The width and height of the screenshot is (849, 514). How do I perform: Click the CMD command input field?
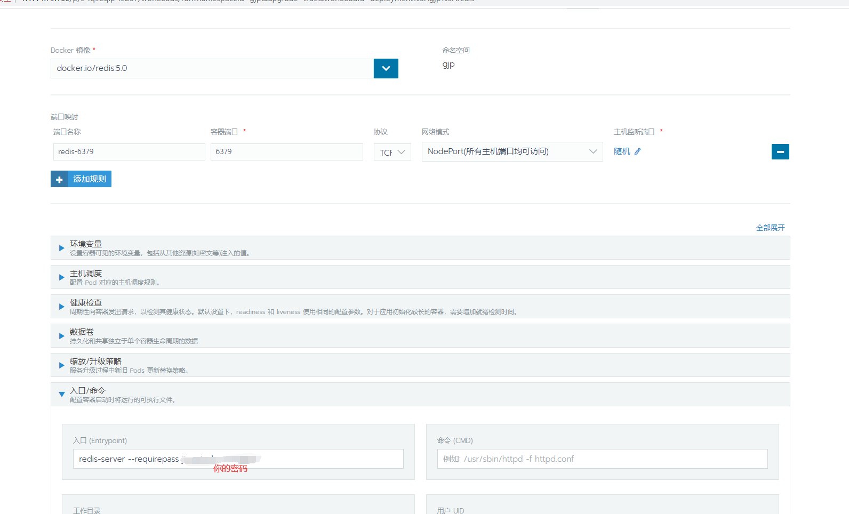(603, 459)
